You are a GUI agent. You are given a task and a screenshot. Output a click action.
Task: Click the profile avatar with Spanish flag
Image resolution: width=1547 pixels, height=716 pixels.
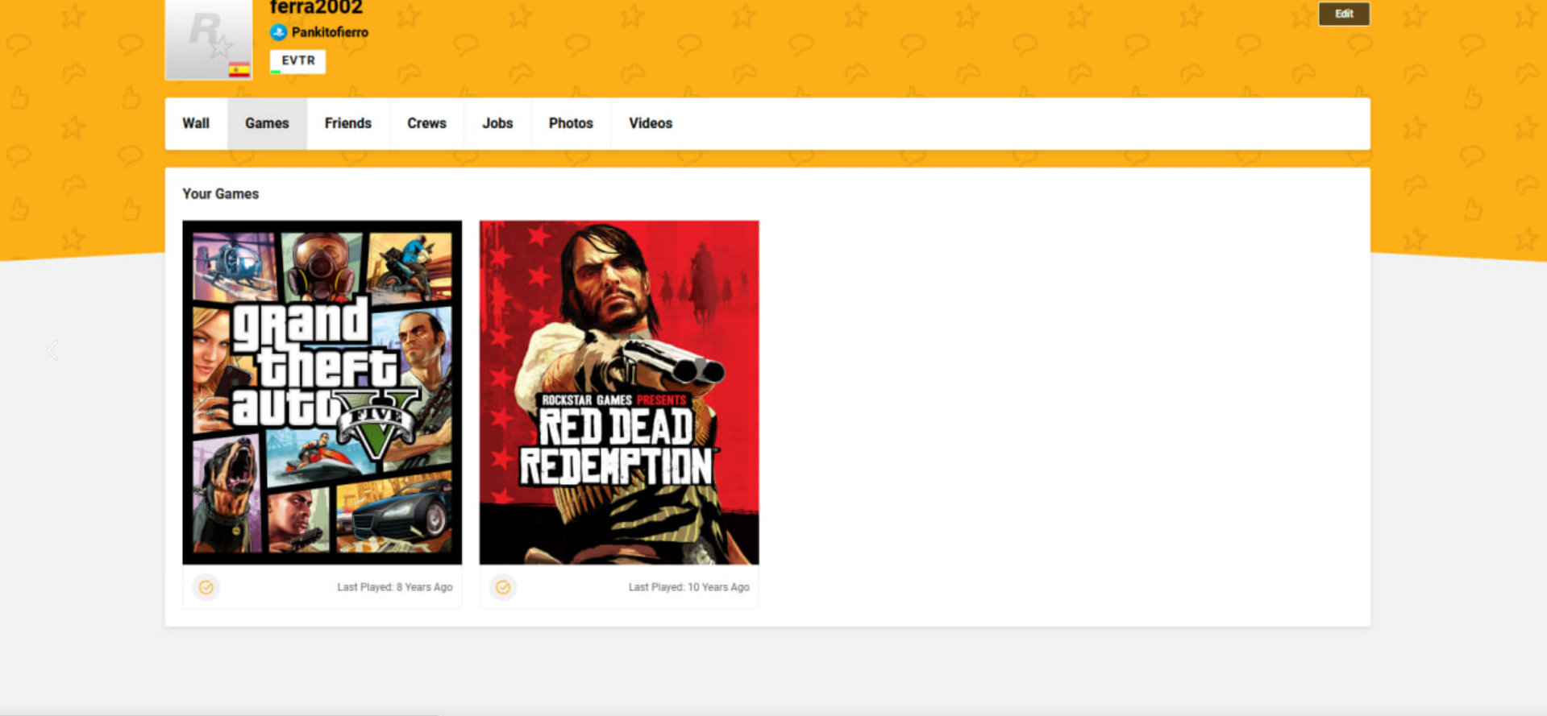point(209,39)
